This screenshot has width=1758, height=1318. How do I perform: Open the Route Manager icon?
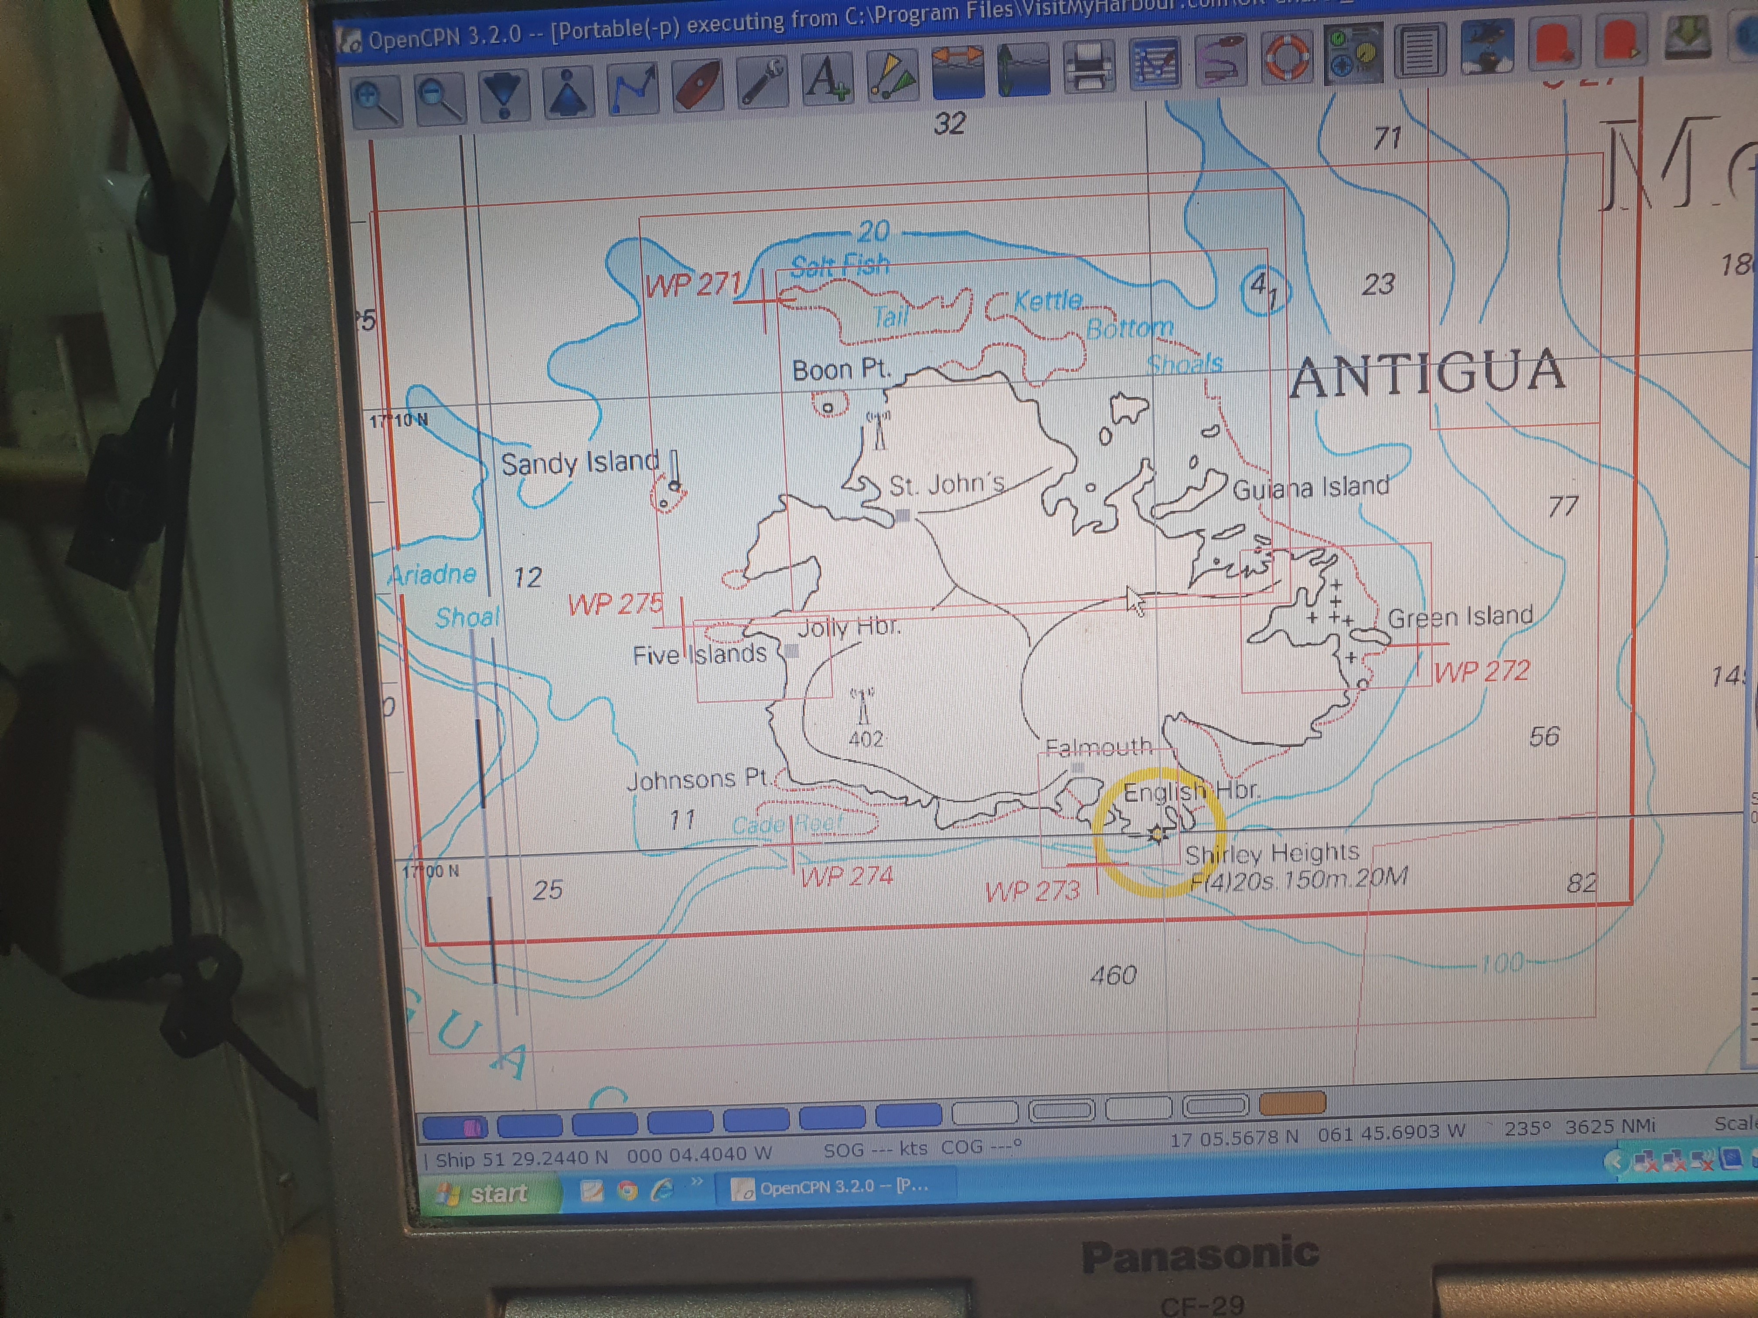point(1155,64)
